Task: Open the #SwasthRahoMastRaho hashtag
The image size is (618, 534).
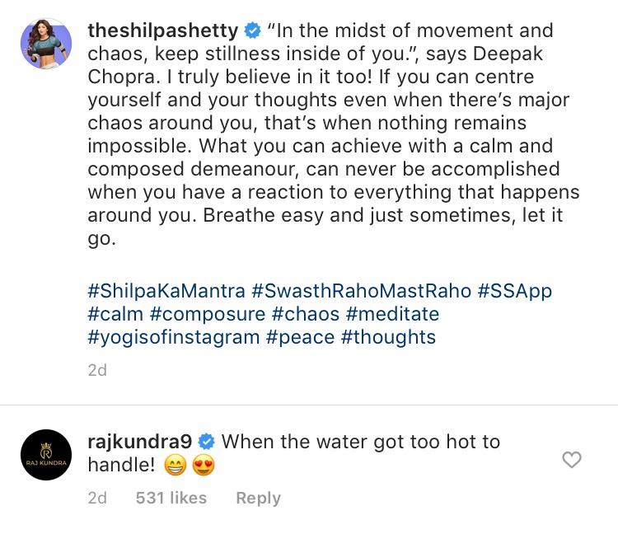Action: [x=361, y=291]
